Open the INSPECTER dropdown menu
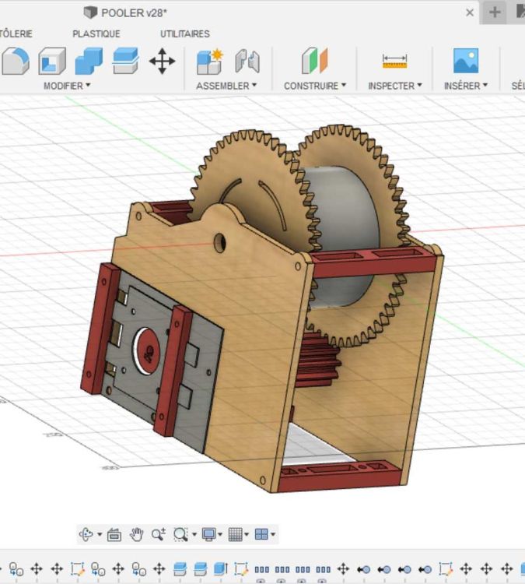Image resolution: width=525 pixels, height=584 pixels. coord(394,86)
